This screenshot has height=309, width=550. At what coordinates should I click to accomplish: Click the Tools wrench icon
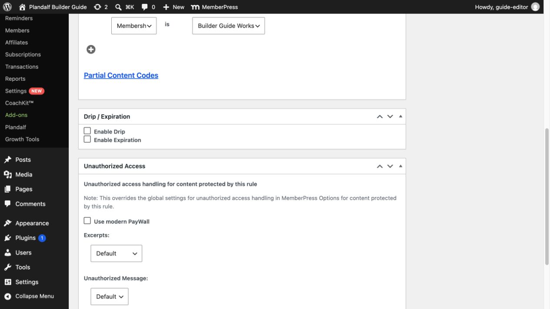[x=8, y=267]
